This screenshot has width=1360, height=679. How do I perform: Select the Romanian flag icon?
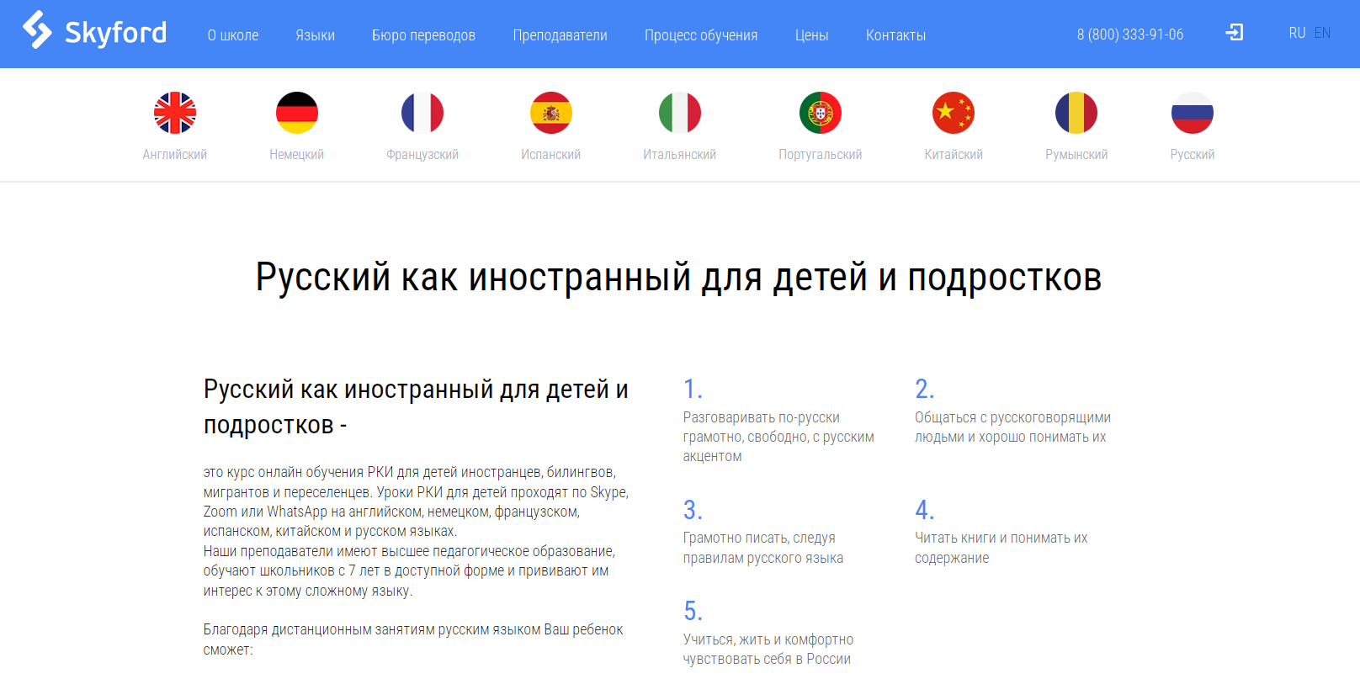[1076, 113]
